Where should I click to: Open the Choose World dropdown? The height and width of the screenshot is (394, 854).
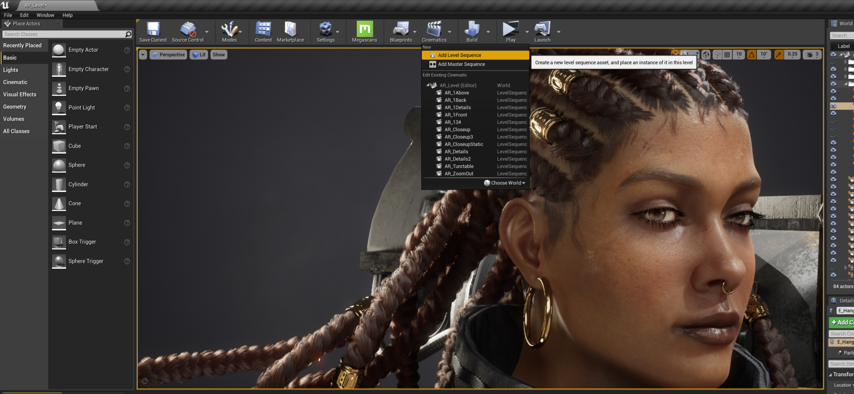tap(504, 182)
